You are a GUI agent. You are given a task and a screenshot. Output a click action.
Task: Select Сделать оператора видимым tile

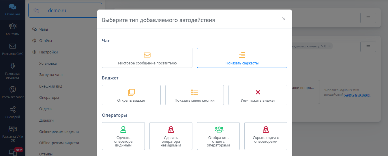pyautogui.click(x=123, y=136)
